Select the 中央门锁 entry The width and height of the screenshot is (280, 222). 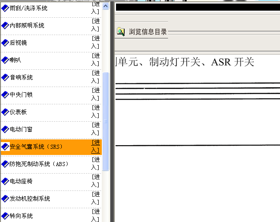(x=21, y=95)
